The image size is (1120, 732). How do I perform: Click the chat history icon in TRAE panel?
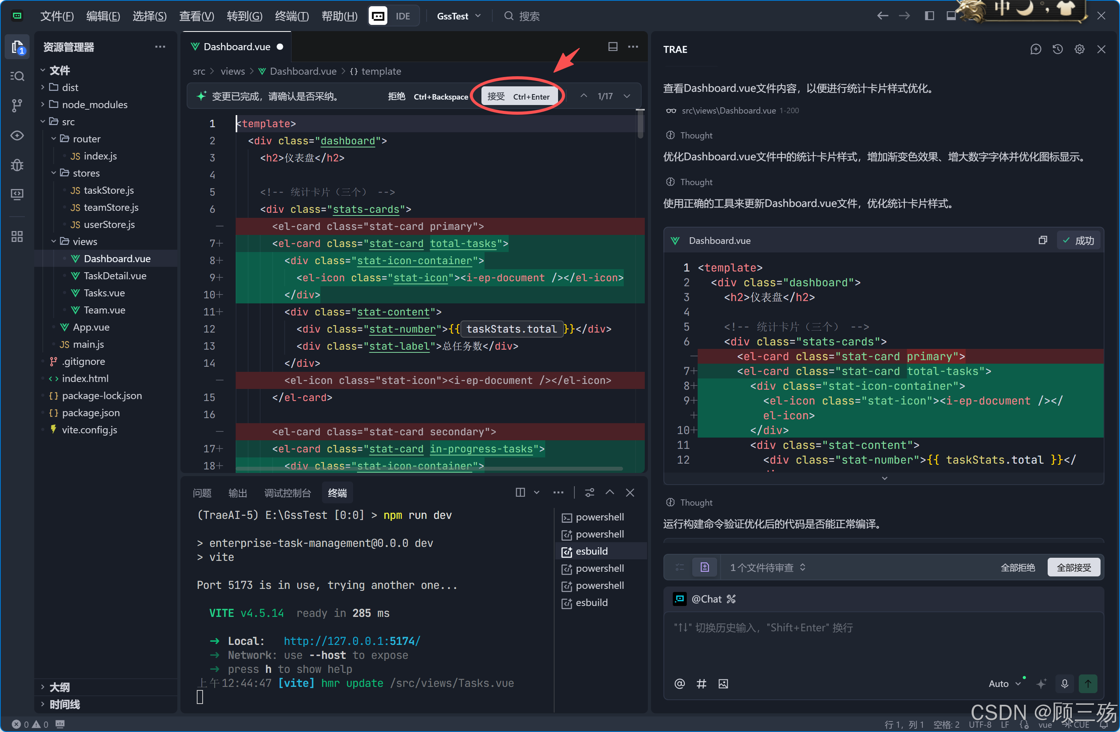(1057, 49)
